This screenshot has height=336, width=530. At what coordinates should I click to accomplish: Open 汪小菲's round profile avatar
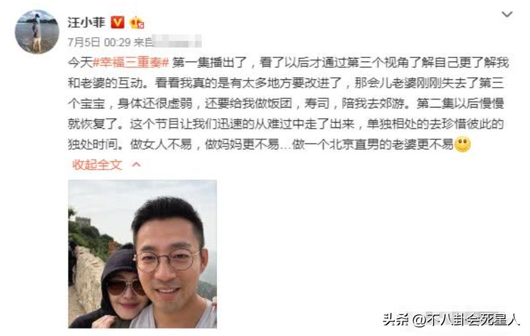pyautogui.click(x=37, y=32)
